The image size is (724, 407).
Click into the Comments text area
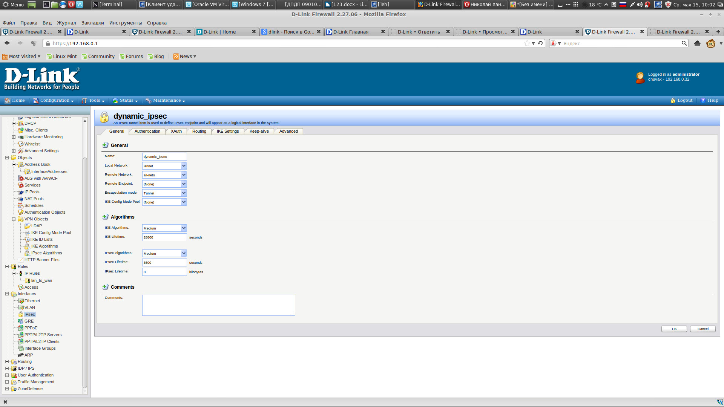[x=218, y=305]
